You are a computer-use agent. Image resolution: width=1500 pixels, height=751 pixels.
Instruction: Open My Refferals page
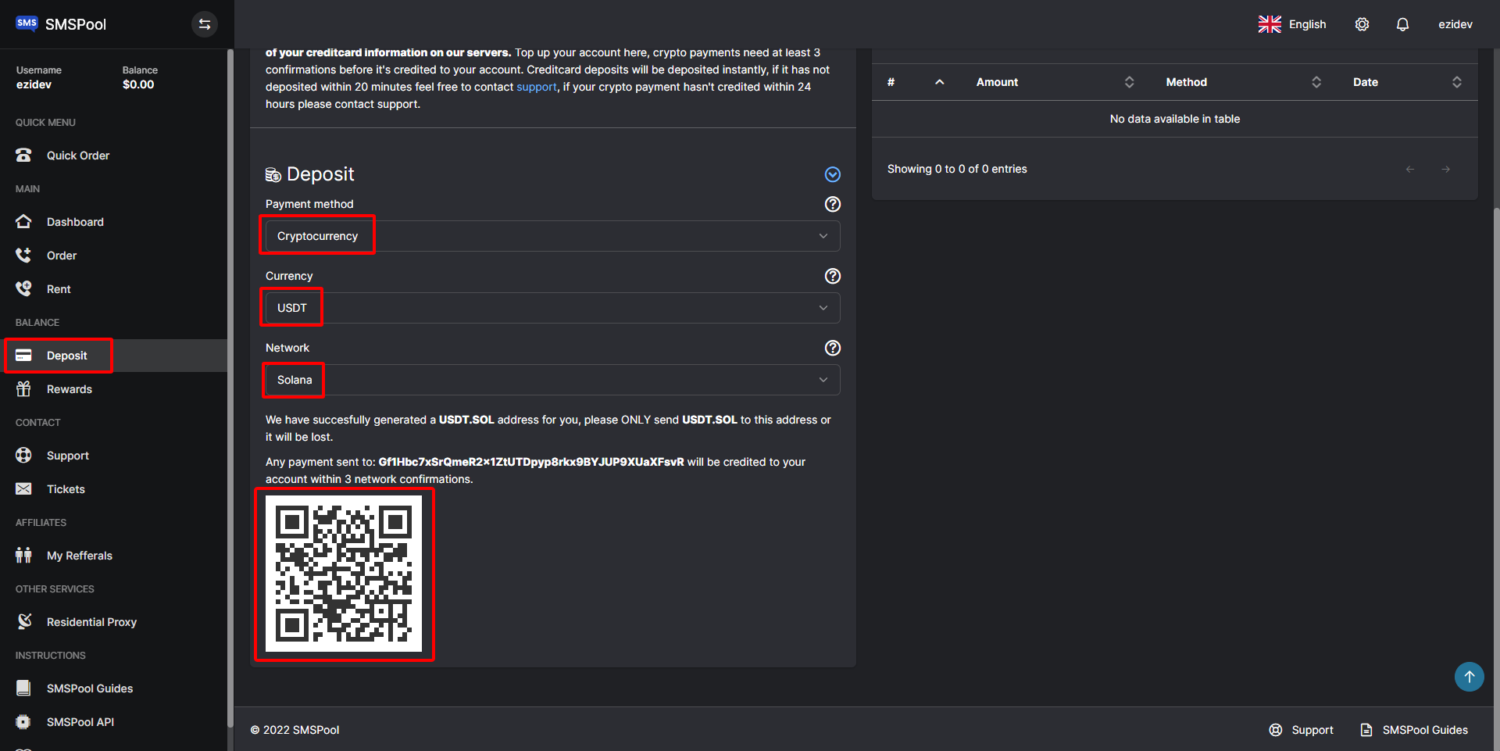tap(80, 556)
